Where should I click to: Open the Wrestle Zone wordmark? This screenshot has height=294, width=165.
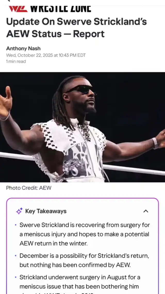click(x=61, y=9)
